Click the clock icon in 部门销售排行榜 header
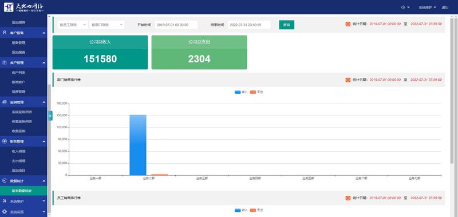The width and height of the screenshot is (458, 217). (348, 80)
